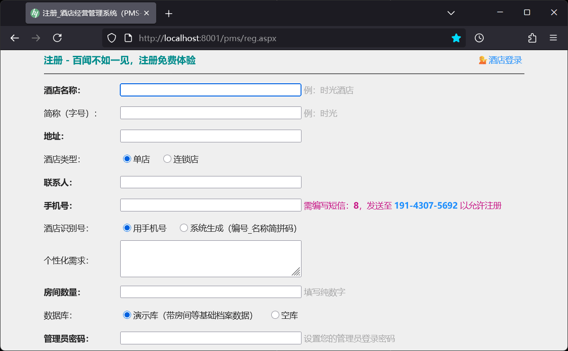Choose 系统生成 for hotel identifier
568x351 pixels.
coord(184,228)
